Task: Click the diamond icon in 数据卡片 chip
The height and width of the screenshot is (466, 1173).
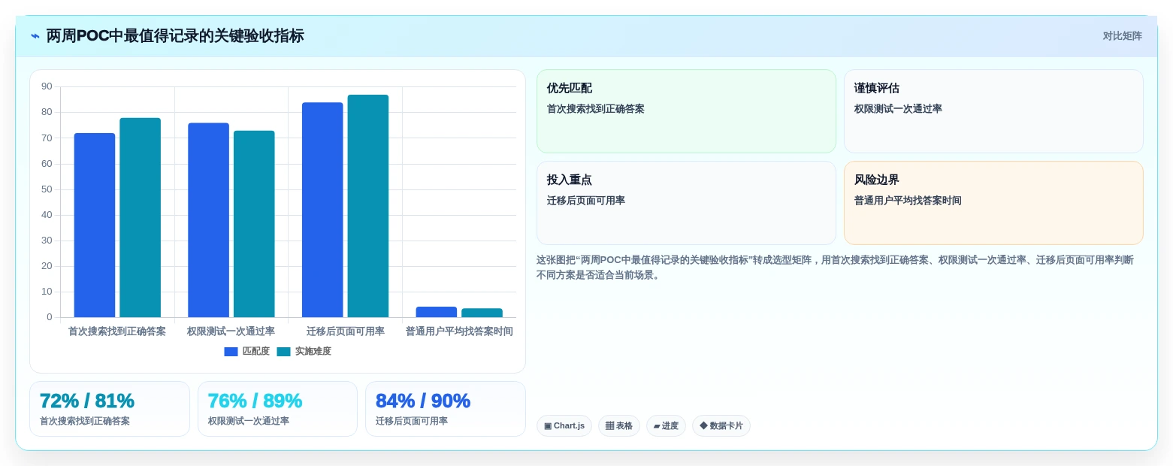Action: pyautogui.click(x=703, y=425)
